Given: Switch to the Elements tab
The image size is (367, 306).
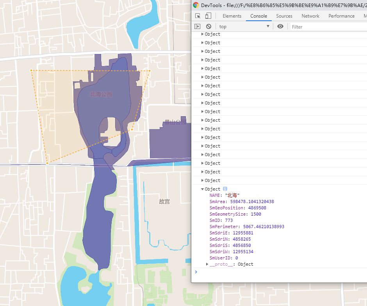Looking at the screenshot, I should point(232,16).
